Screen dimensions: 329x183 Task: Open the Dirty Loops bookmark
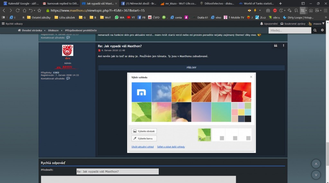tap(298, 17)
